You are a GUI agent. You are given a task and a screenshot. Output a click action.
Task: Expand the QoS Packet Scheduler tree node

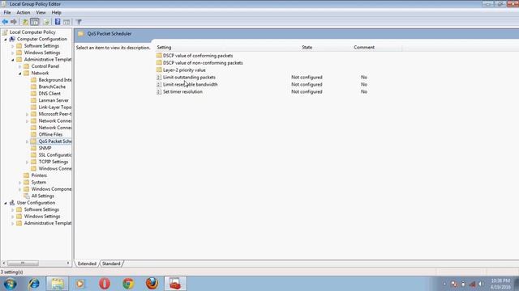point(27,141)
